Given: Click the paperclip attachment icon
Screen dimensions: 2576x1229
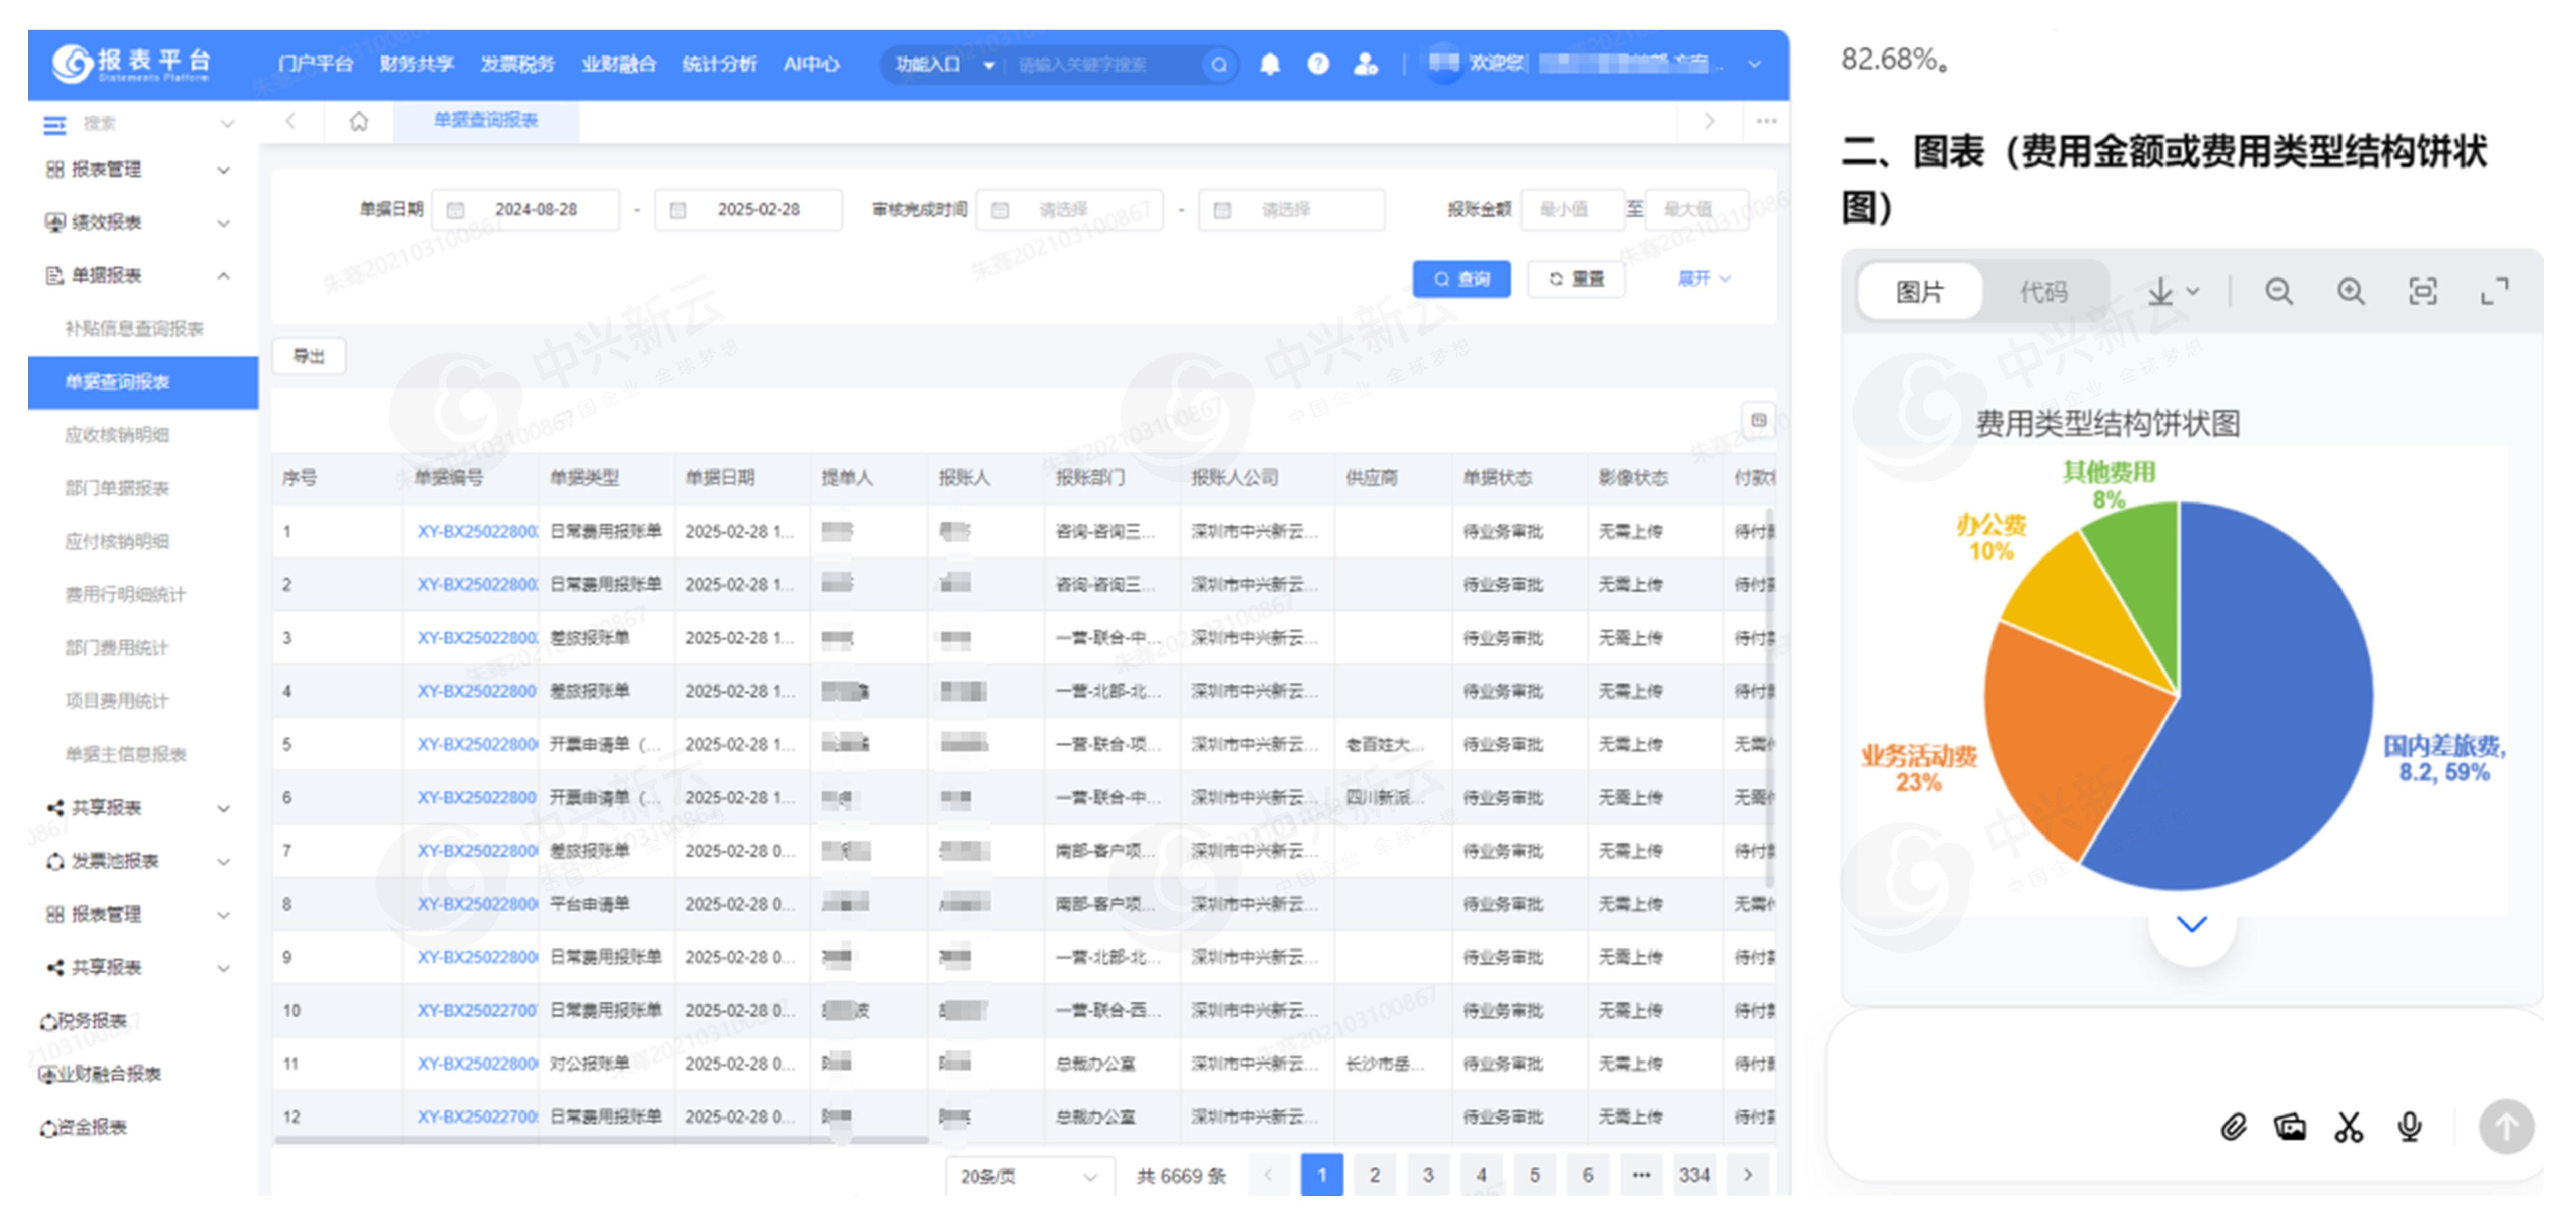Looking at the screenshot, I should pyautogui.click(x=2233, y=1127).
